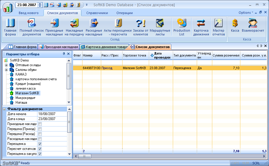Click sixth quick access toolbar icon
The width and height of the screenshot is (269, 166).
click(x=78, y=5)
